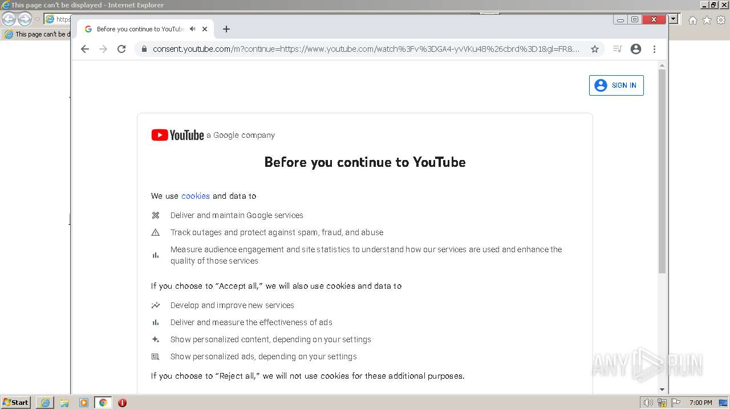The image size is (730, 410).
Task: Open the cookies link
Action: coord(196,196)
